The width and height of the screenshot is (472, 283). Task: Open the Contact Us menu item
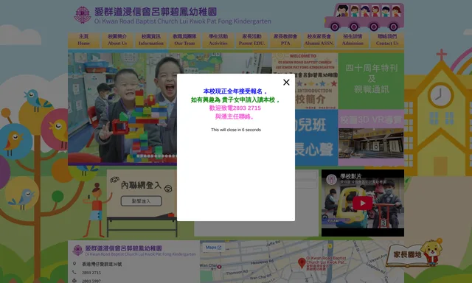pyautogui.click(x=387, y=40)
